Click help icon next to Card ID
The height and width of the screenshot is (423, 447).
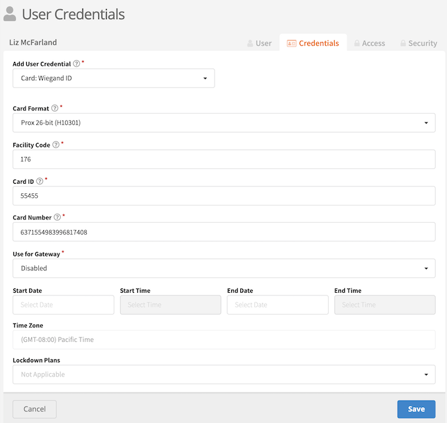coord(40,181)
